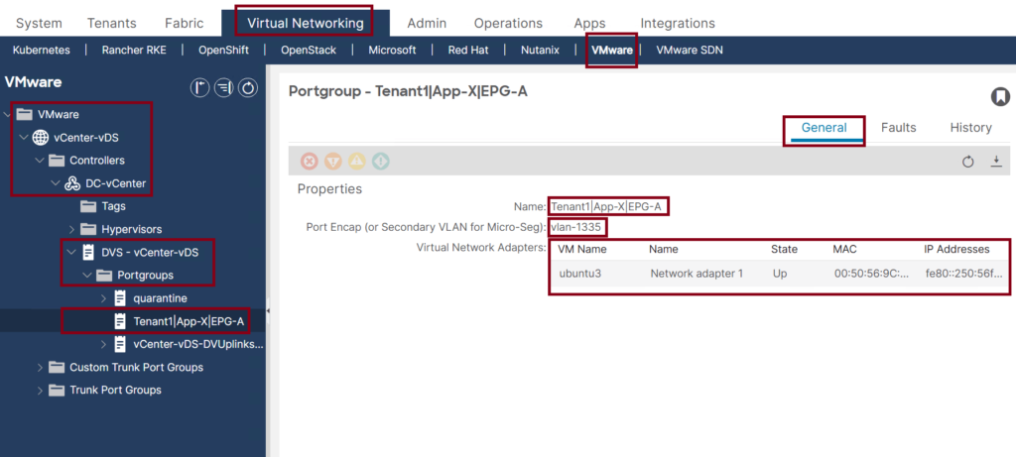Open the Admin menu

(x=427, y=24)
